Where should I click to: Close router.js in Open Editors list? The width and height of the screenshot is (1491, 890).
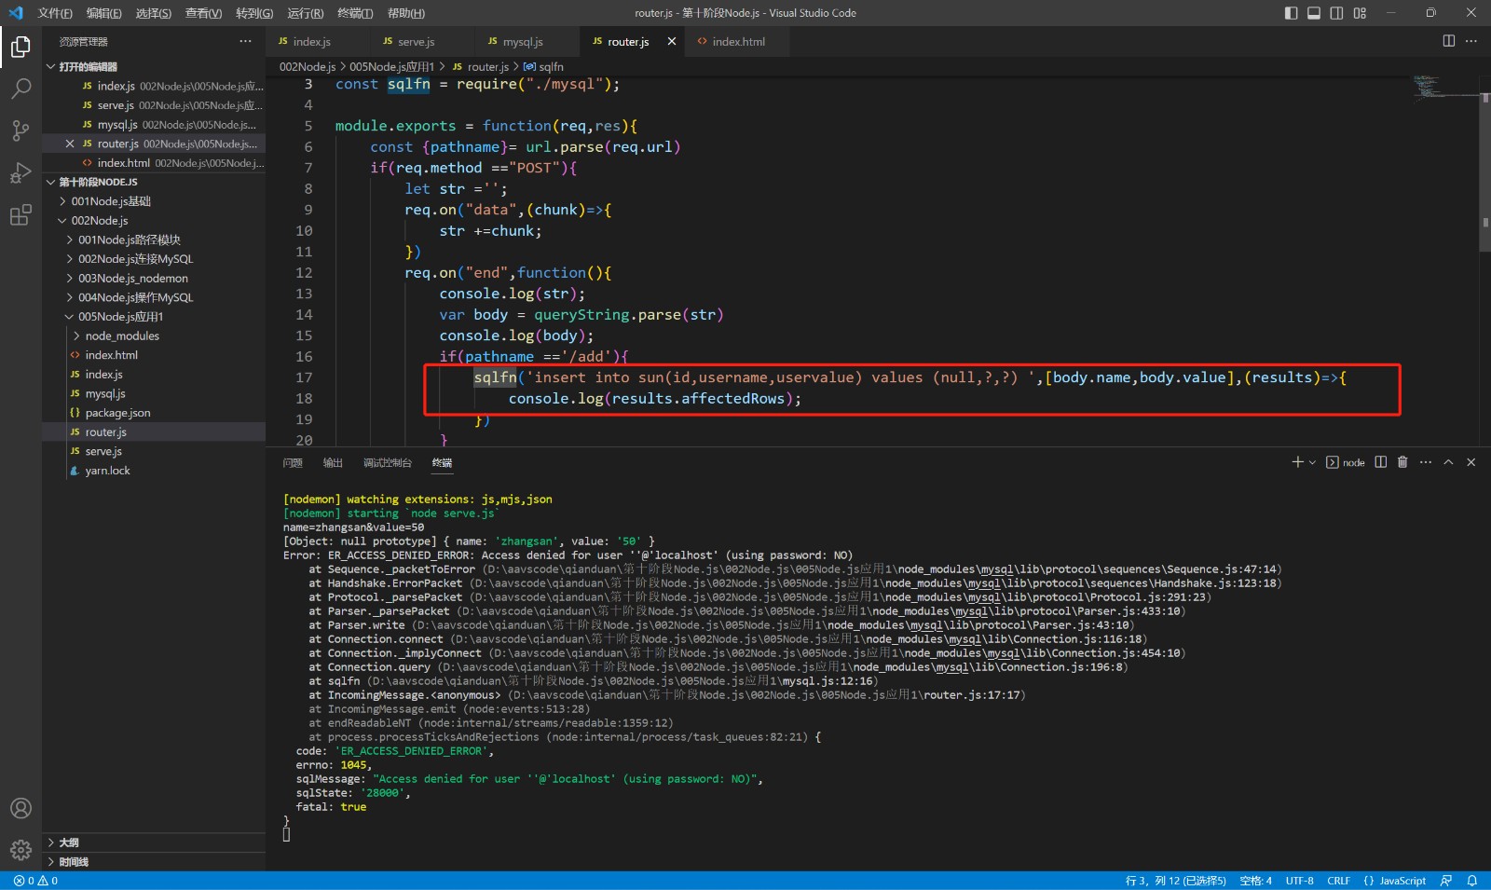pyautogui.click(x=70, y=144)
